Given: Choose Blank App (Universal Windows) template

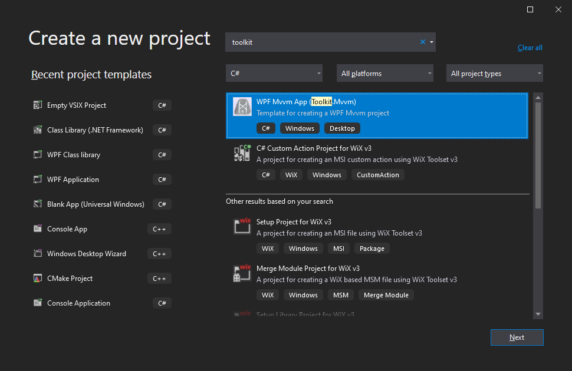Looking at the screenshot, I should tap(102, 204).
